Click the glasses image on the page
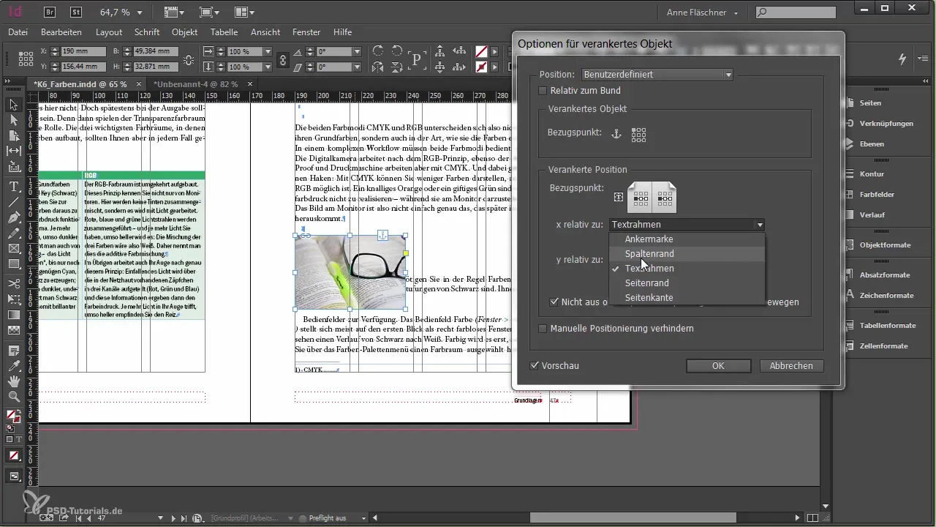The height and width of the screenshot is (527, 936). pyautogui.click(x=350, y=272)
